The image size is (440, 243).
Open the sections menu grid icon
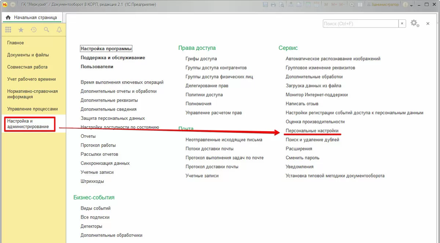coord(8,30)
